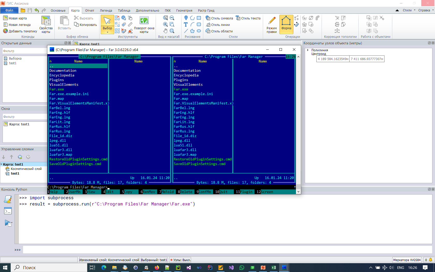Toggle the Форма reshape mode button
Image resolution: width=435 pixels, height=272 pixels.
click(x=286, y=24)
